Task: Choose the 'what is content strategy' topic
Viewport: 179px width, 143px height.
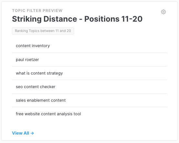Action: [x=89, y=73]
